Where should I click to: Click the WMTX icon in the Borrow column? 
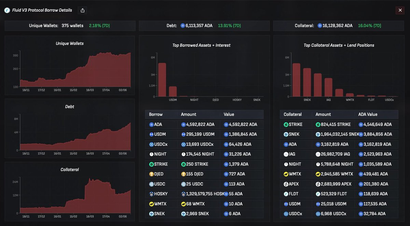(x=151, y=204)
